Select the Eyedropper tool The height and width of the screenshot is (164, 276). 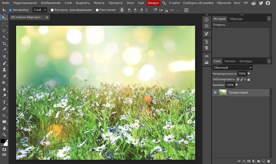tap(4, 50)
